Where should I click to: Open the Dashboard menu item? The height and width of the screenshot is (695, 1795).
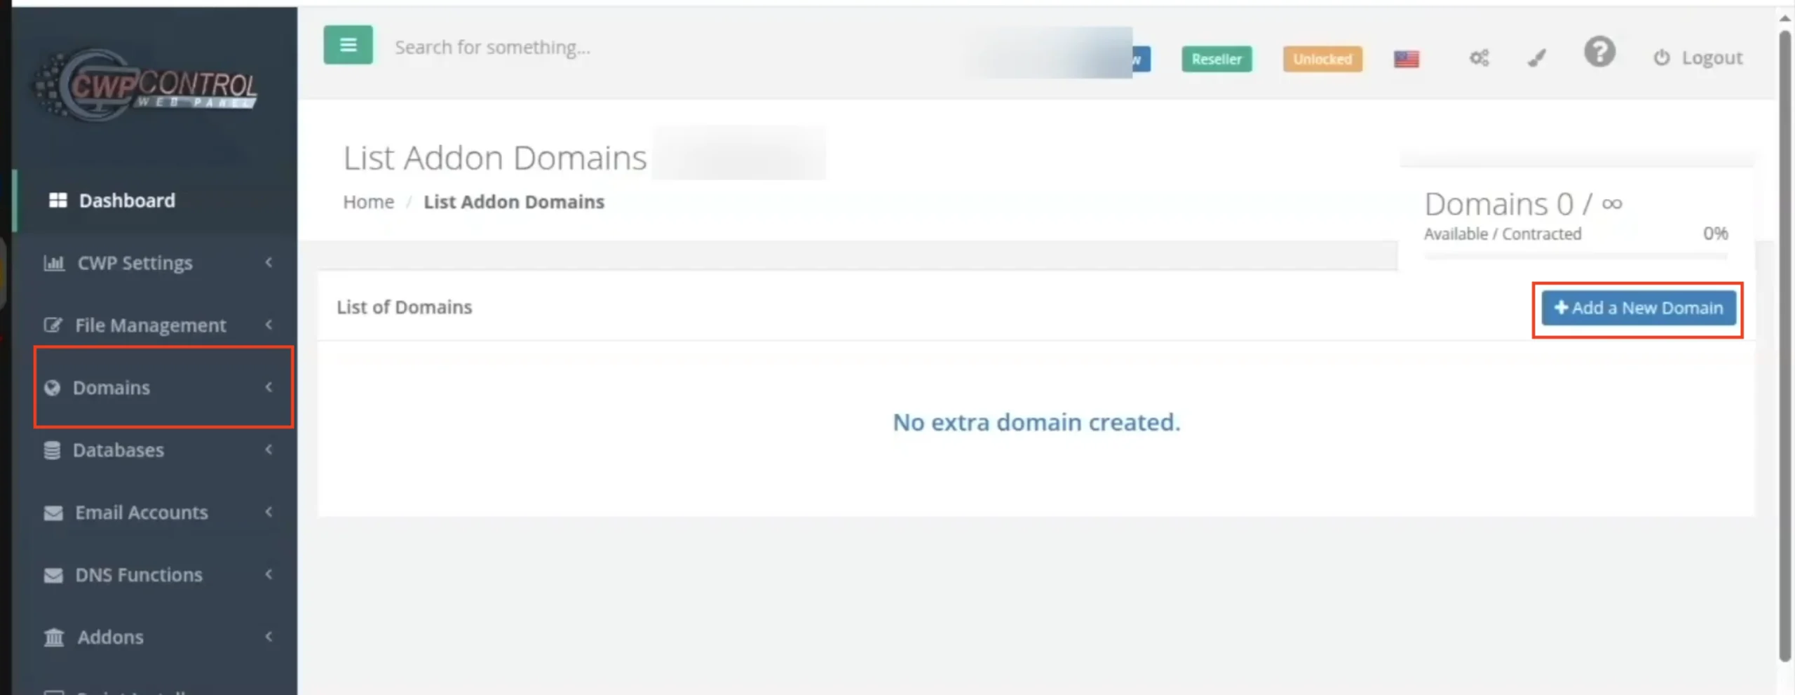155,201
